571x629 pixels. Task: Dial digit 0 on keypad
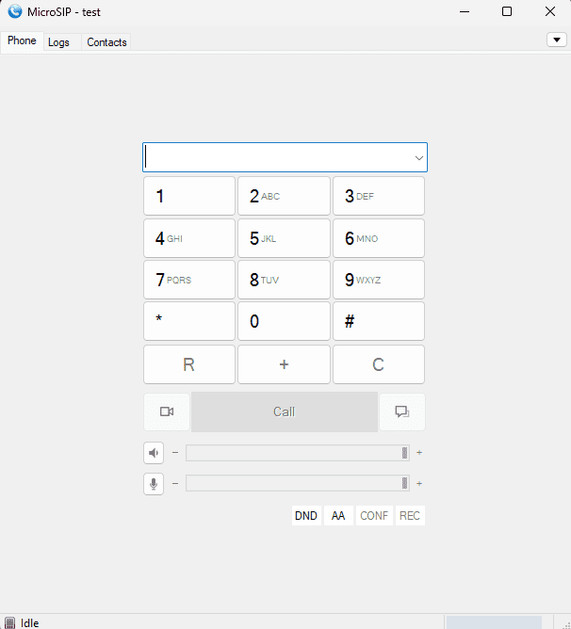tap(284, 321)
